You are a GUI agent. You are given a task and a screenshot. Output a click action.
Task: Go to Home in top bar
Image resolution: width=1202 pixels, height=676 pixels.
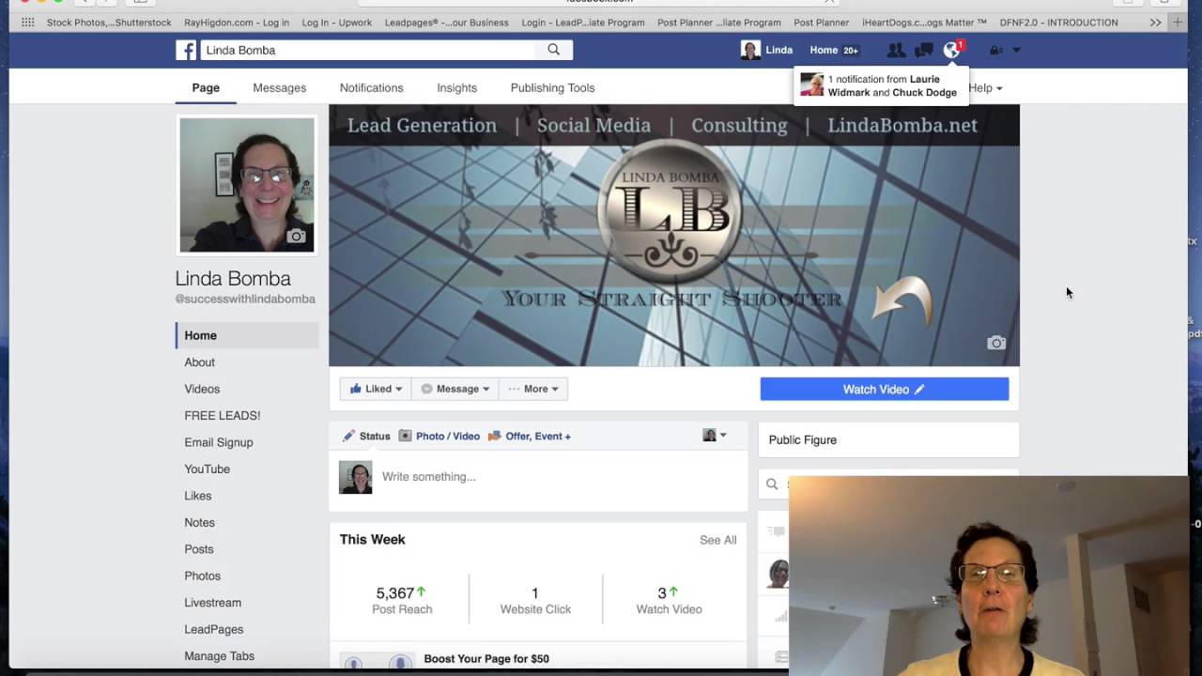(824, 50)
